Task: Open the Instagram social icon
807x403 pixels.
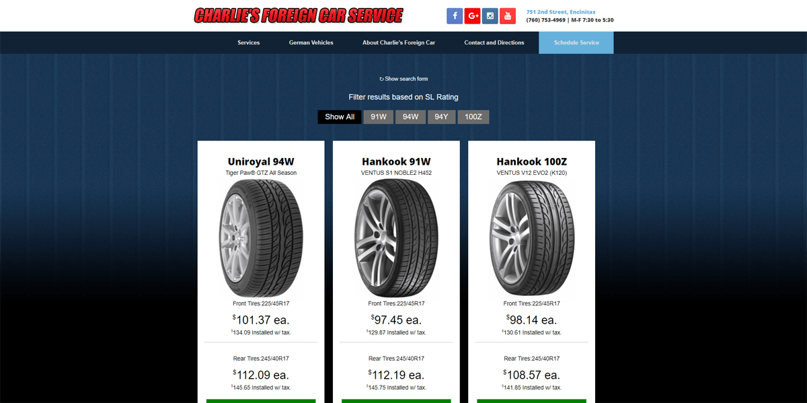Action: coord(490,15)
